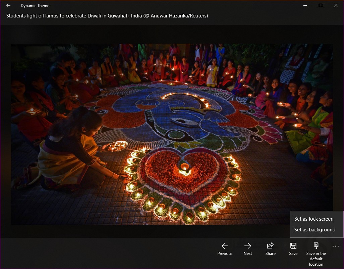Close the Dynamic Theme window
Screen dimensions: 344x269
(336, 5)
